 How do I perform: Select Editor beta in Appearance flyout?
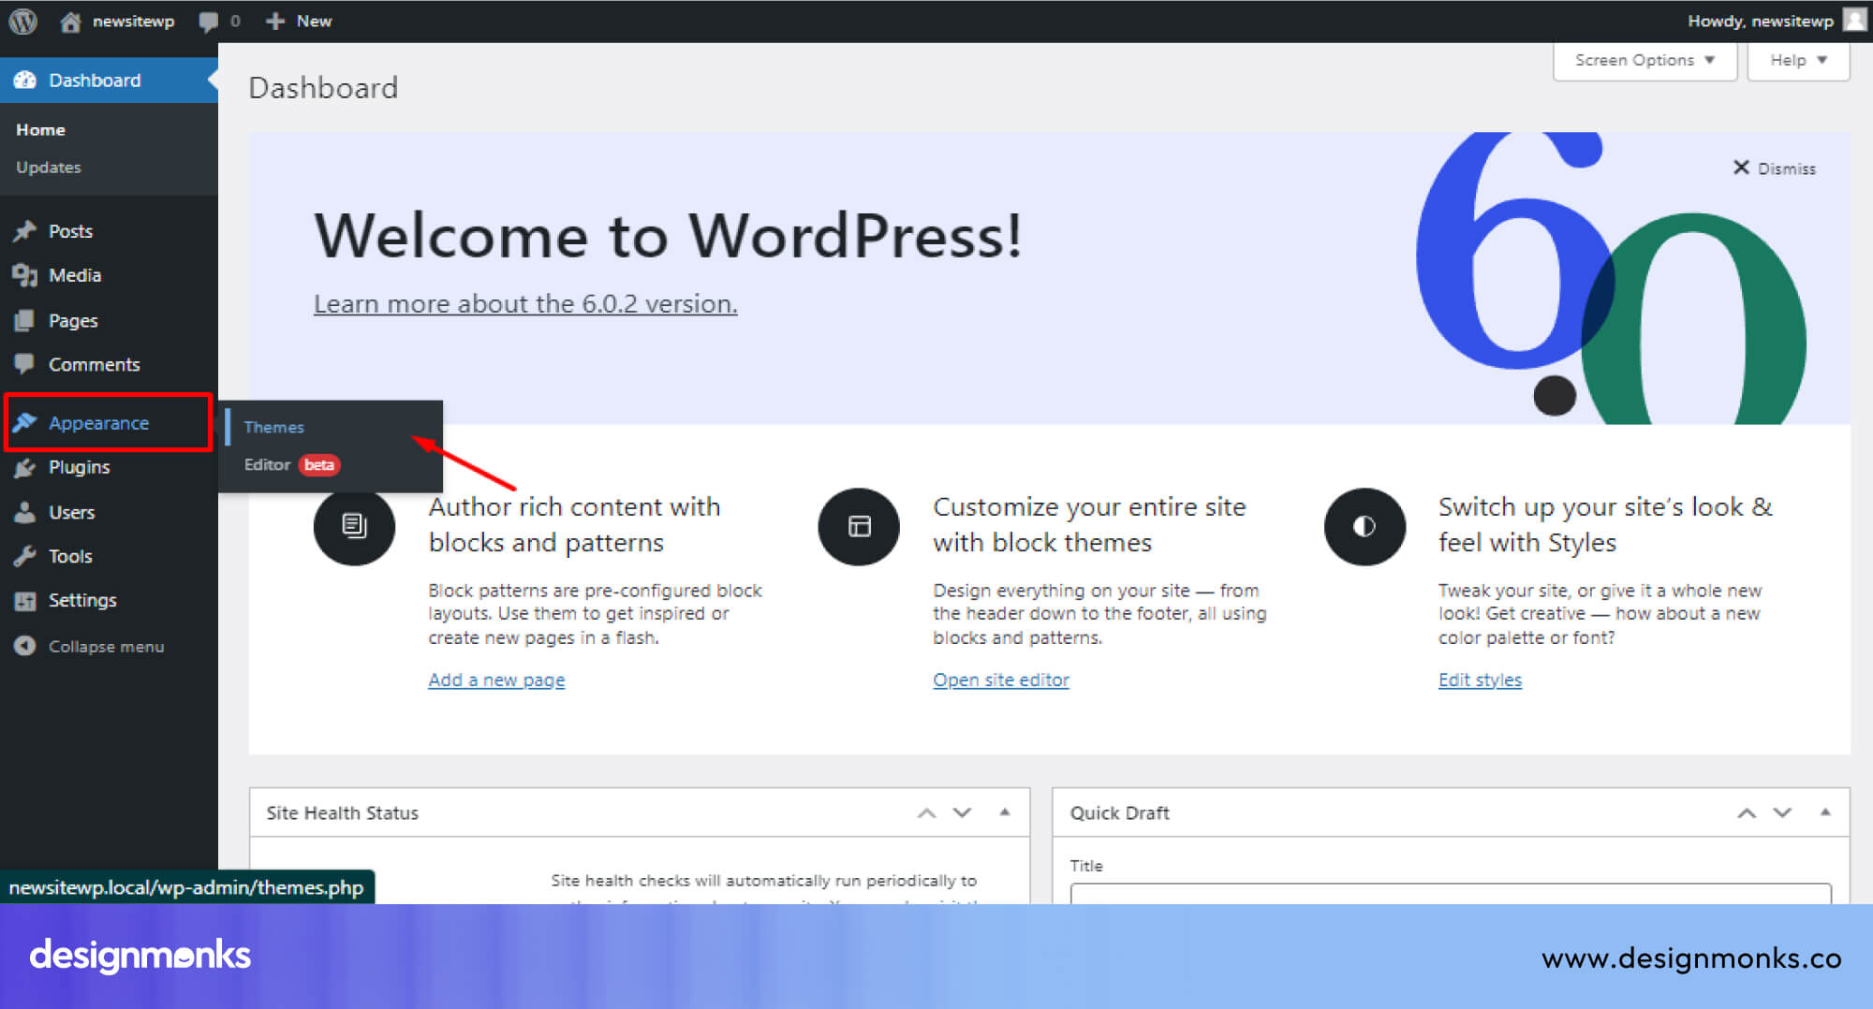pyautogui.click(x=291, y=464)
